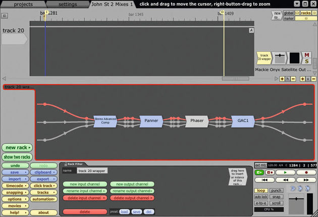Click the green play transport button
The height and width of the screenshot is (217, 318).
[285, 172]
